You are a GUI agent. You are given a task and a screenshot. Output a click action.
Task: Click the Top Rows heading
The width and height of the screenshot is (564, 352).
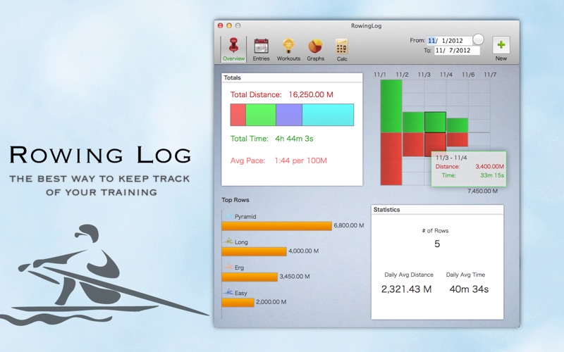tap(235, 200)
